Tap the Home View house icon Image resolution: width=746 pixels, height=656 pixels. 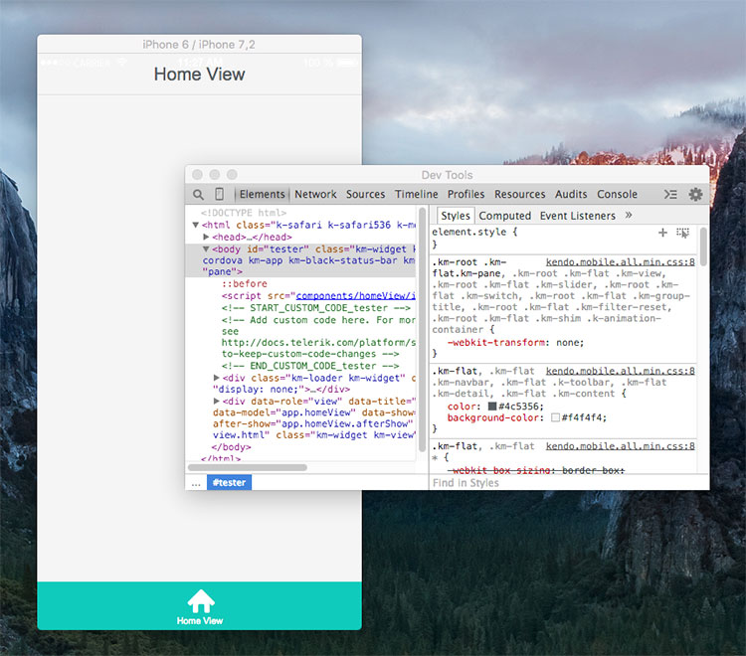click(201, 601)
